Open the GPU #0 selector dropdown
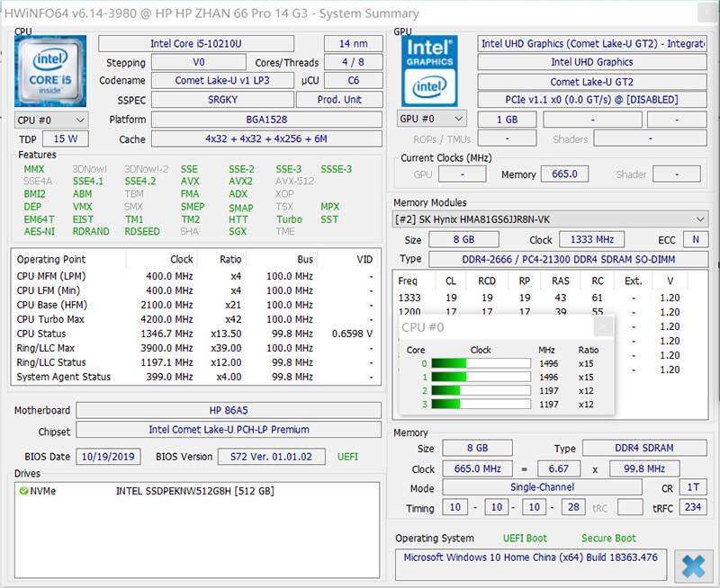Viewport: 720px width, 588px height. tap(432, 119)
